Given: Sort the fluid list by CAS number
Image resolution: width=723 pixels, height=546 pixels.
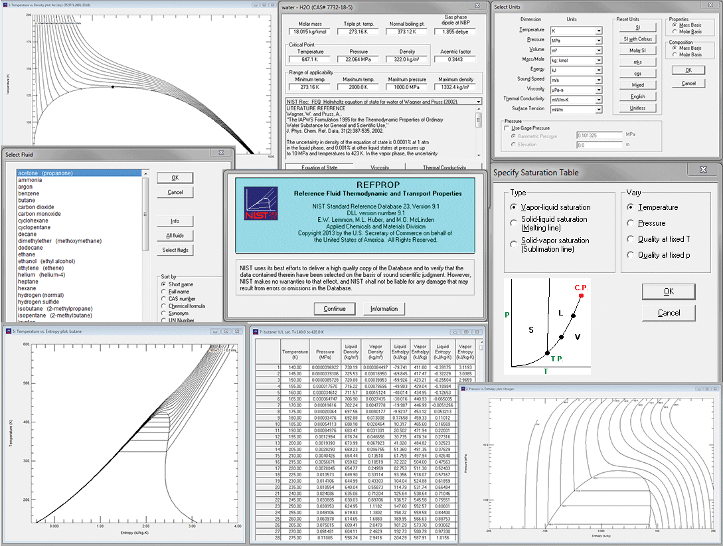Looking at the screenshot, I should click(164, 299).
